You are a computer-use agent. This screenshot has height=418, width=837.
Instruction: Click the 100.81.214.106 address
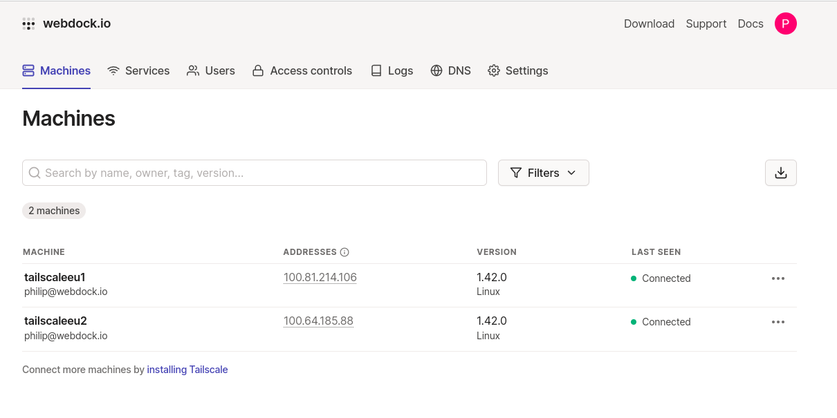pyautogui.click(x=320, y=278)
